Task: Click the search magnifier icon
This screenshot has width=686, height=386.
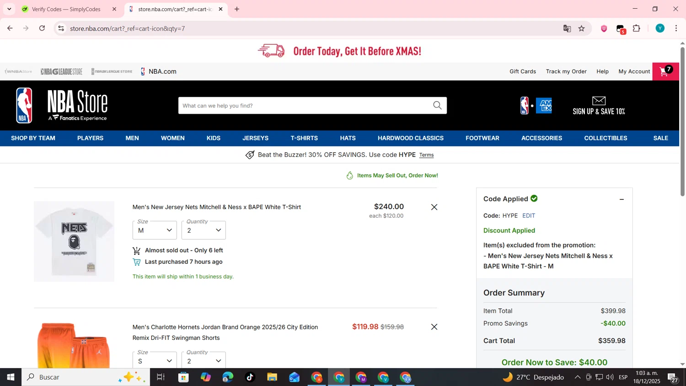Action: 437,106
